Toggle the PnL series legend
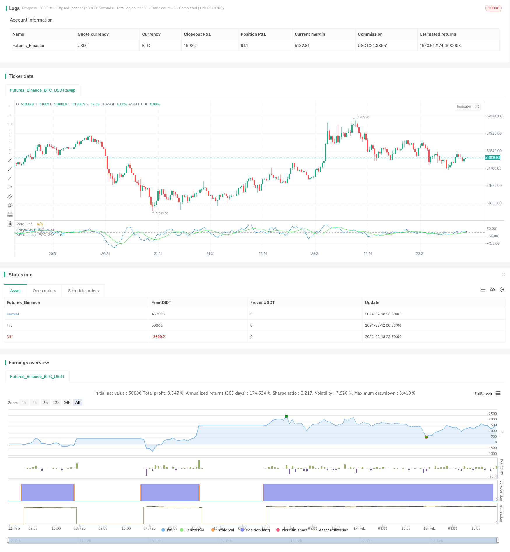The width and height of the screenshot is (510, 552). pos(168,530)
